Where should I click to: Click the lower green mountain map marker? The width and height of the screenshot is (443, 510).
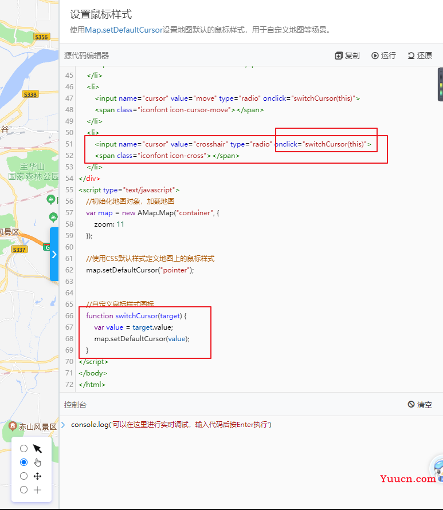coord(53,217)
